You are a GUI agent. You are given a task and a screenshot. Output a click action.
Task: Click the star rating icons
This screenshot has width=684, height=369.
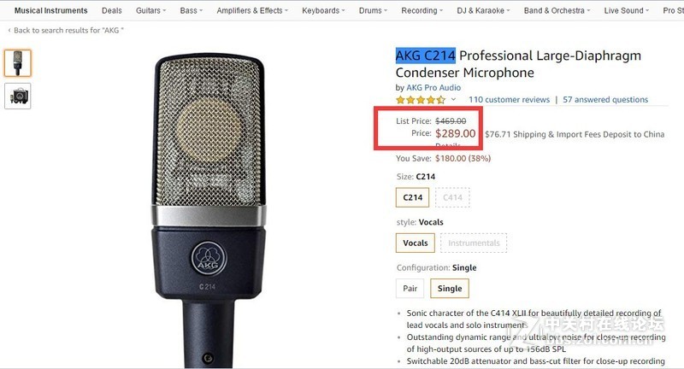click(x=421, y=100)
